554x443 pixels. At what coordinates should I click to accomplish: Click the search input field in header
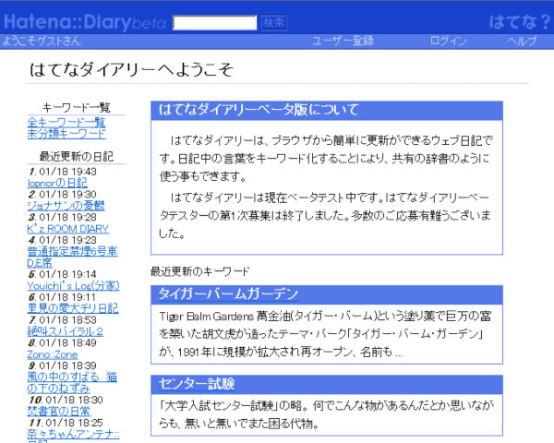click(215, 23)
